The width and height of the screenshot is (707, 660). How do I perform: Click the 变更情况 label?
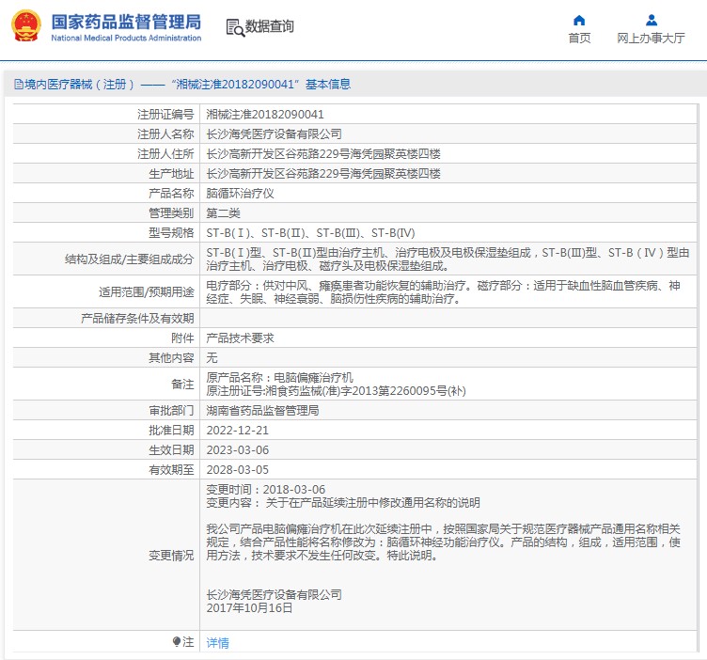point(171,556)
